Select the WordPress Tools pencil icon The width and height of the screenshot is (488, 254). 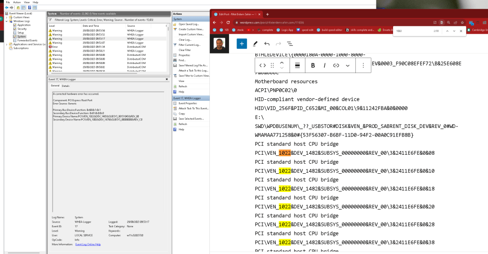pos(255,43)
